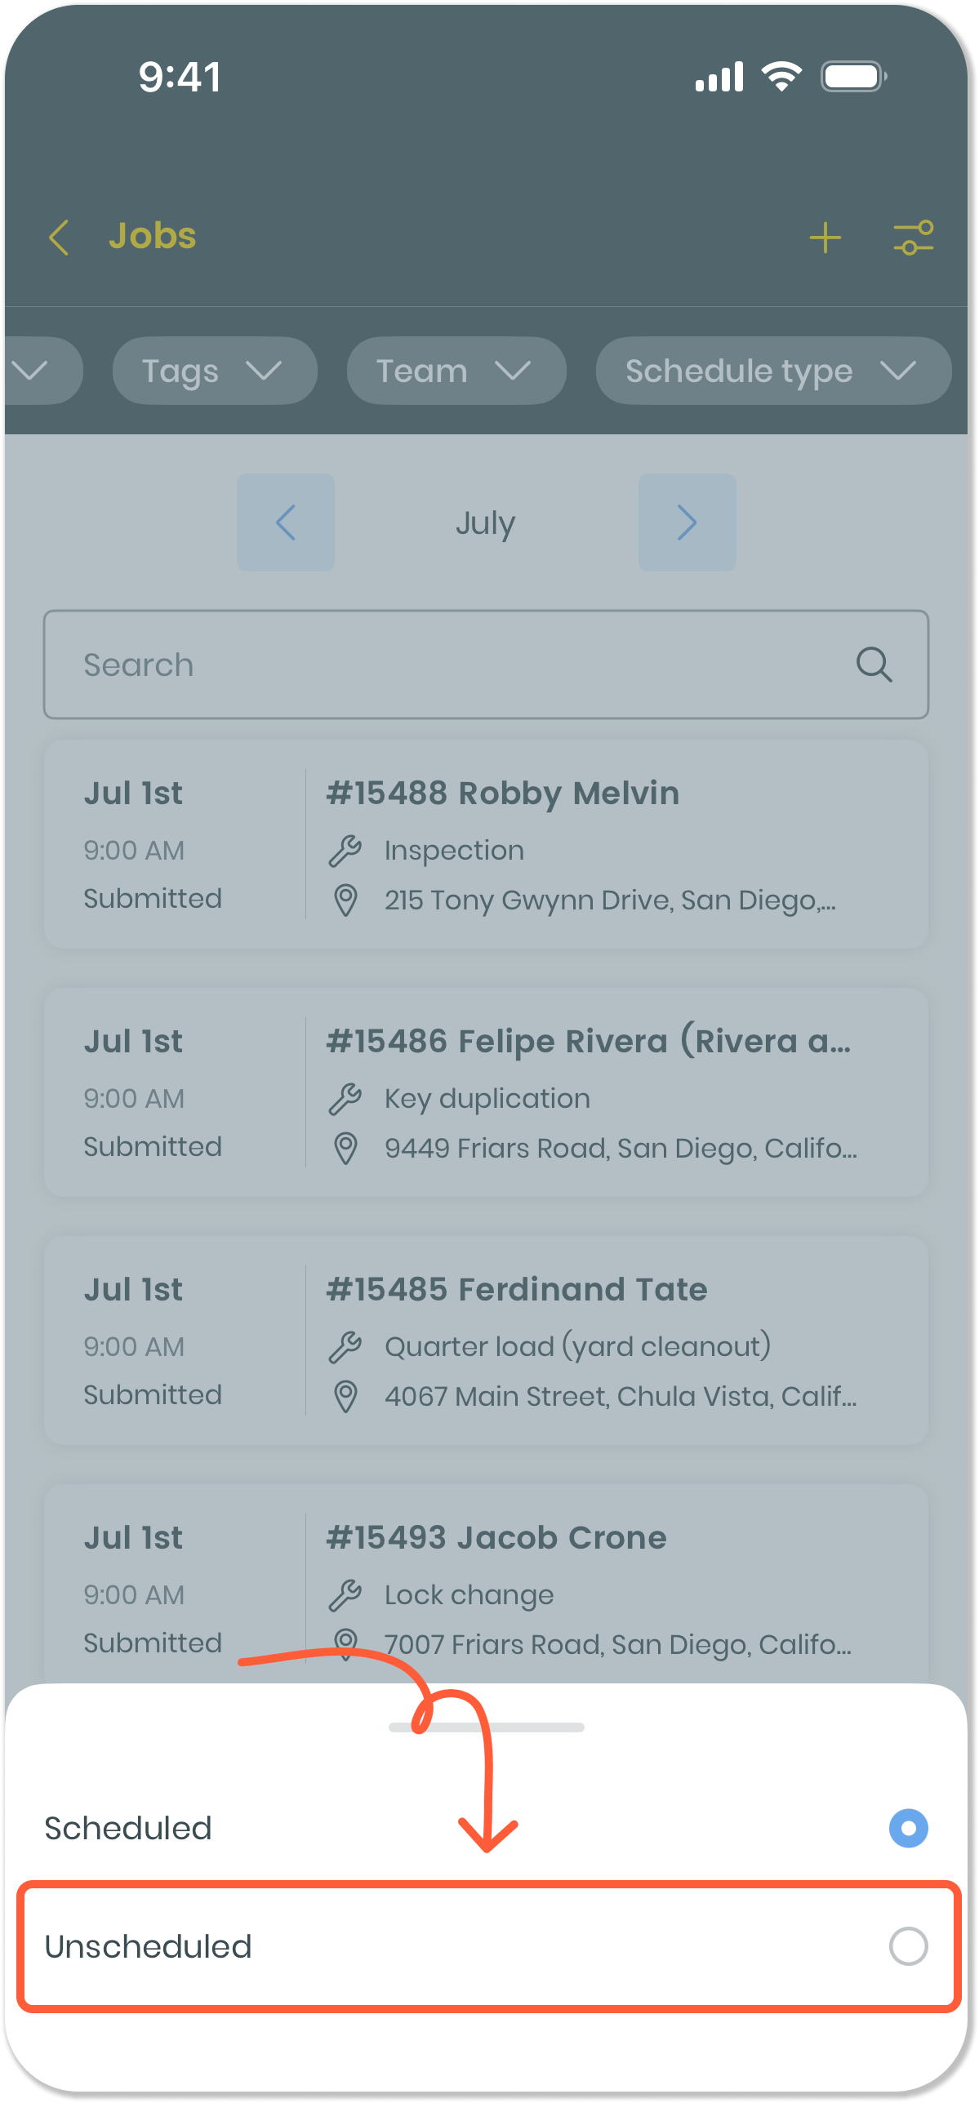
Task: Expand the Tags filter dropdown
Action: point(214,371)
